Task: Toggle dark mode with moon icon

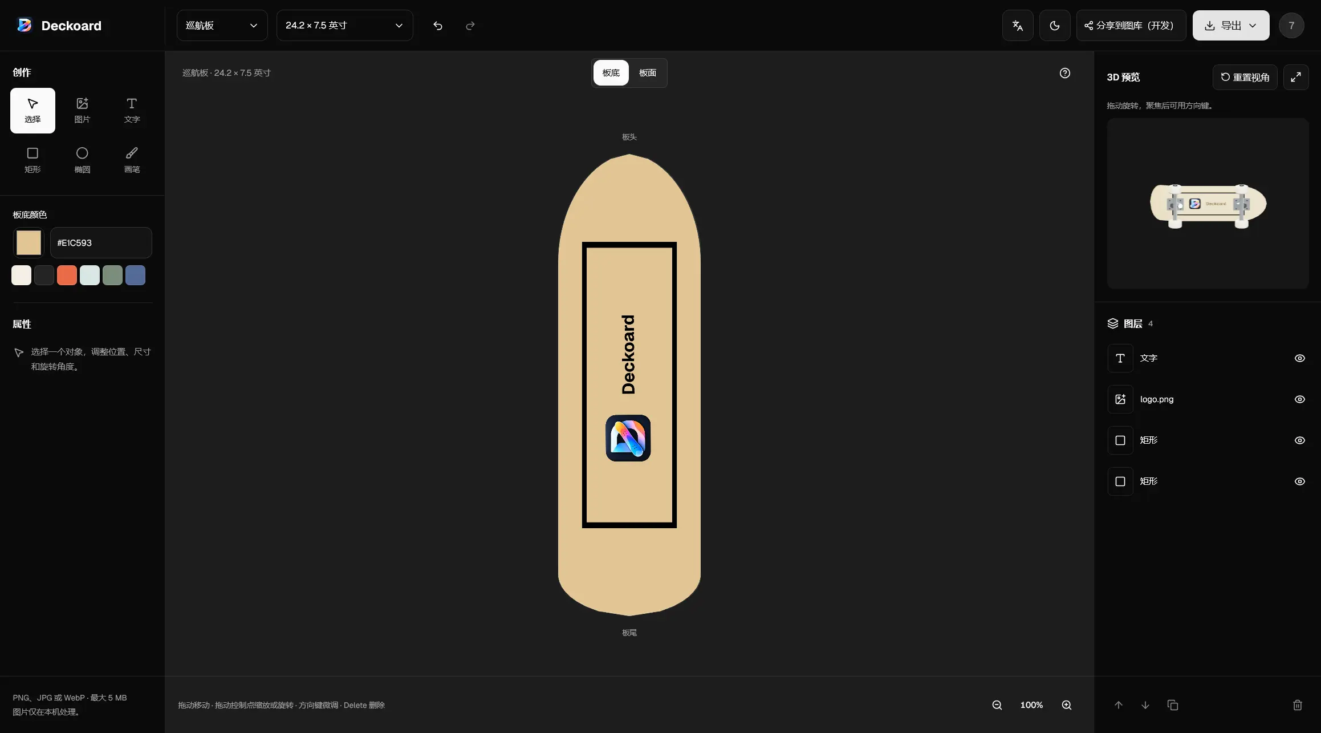Action: (1055, 26)
